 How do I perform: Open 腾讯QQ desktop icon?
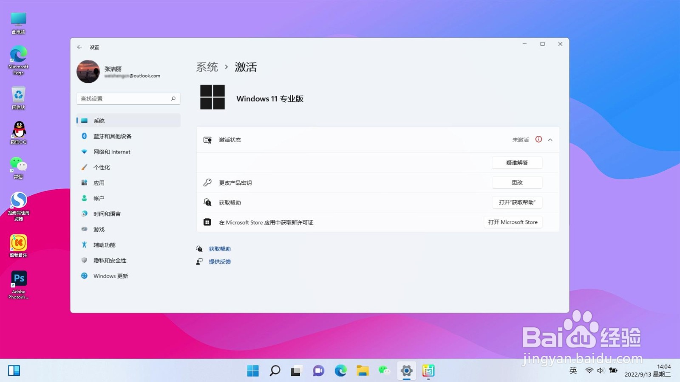pyautogui.click(x=18, y=132)
